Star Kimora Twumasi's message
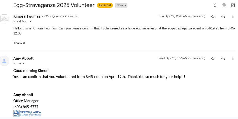 coord(213,16)
